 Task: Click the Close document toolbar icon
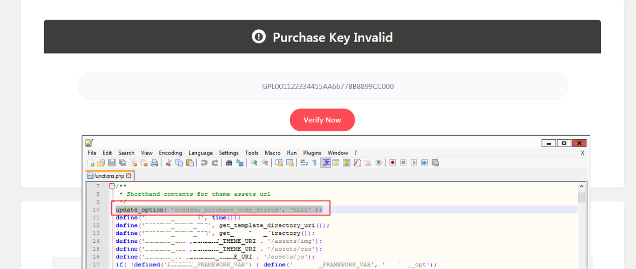133,162
